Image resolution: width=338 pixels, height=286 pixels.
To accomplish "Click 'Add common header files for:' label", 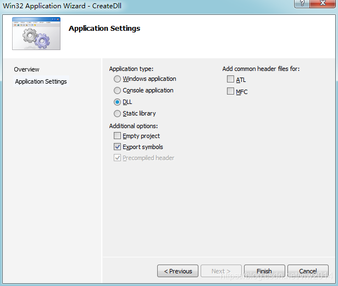I will coord(261,69).
